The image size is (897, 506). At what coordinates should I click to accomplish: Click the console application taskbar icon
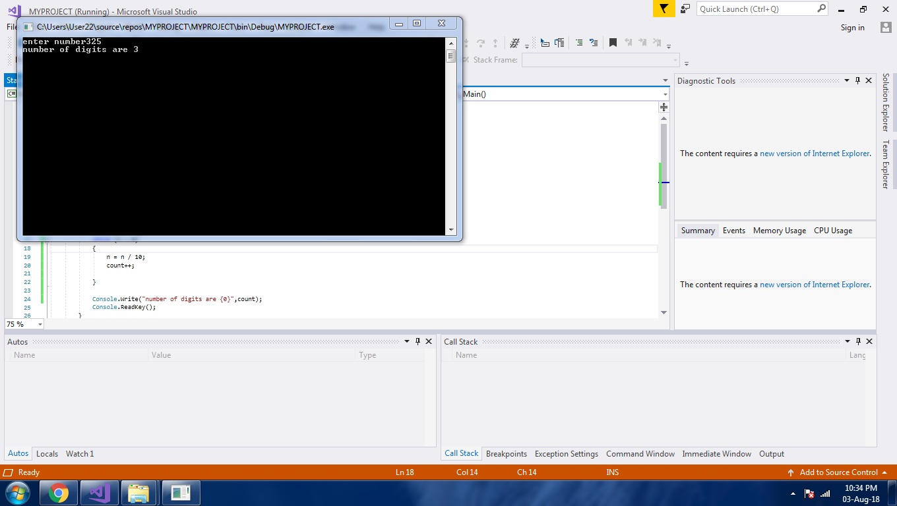tap(180, 493)
